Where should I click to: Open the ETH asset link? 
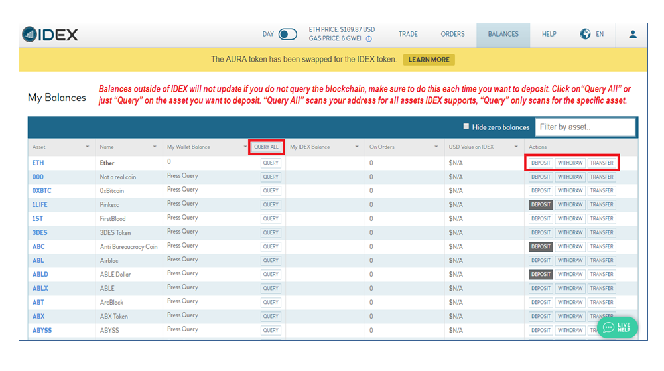(38, 163)
